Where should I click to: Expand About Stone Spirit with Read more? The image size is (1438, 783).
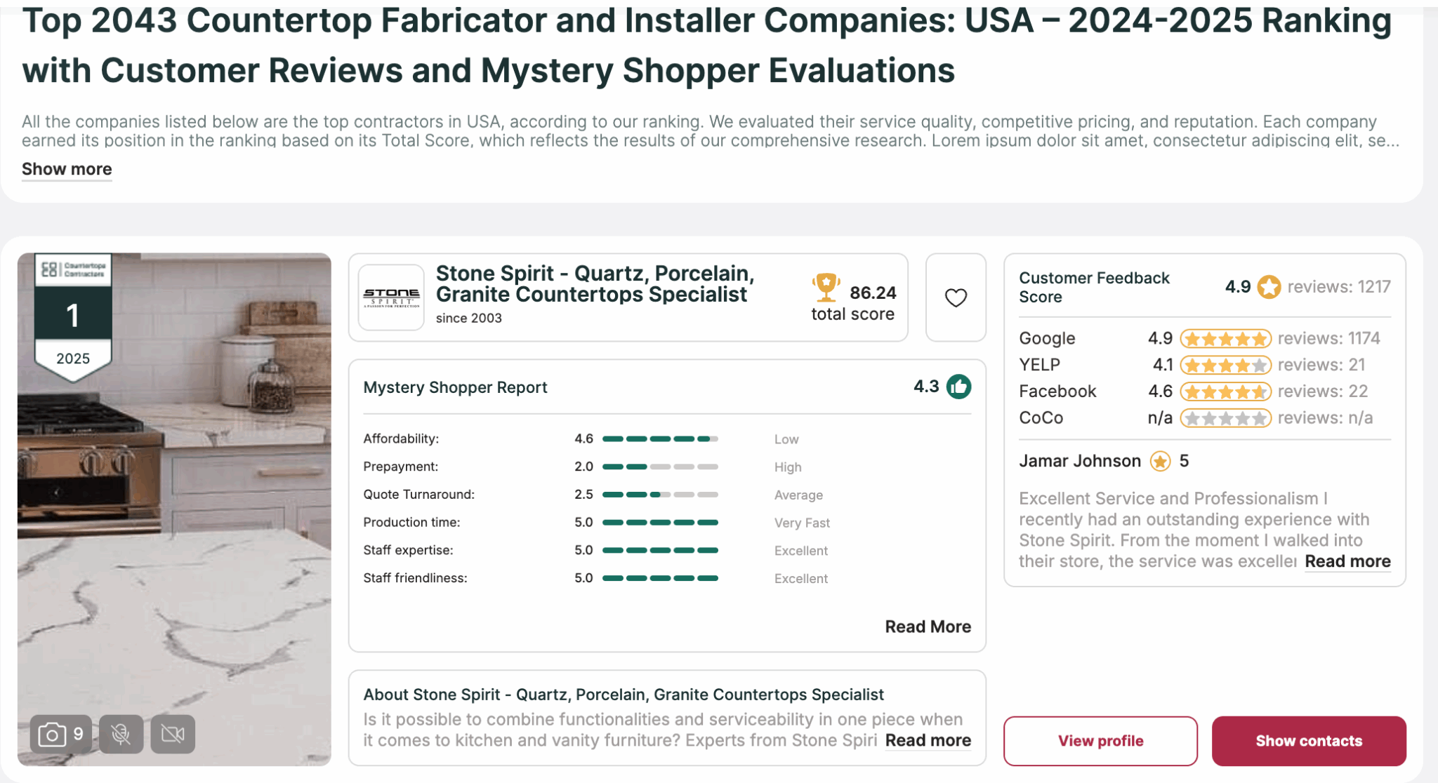[x=928, y=740]
